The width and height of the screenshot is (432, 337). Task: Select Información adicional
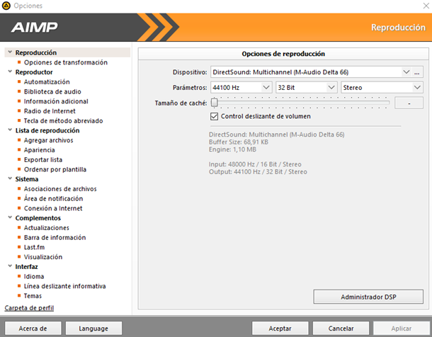(x=56, y=101)
